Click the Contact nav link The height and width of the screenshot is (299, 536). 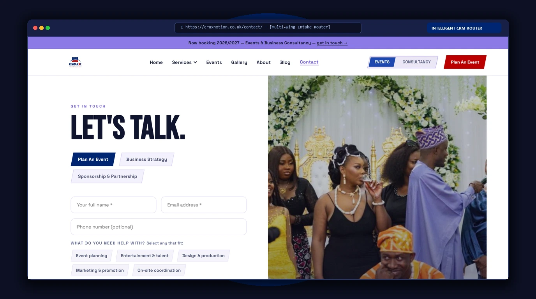pos(309,62)
